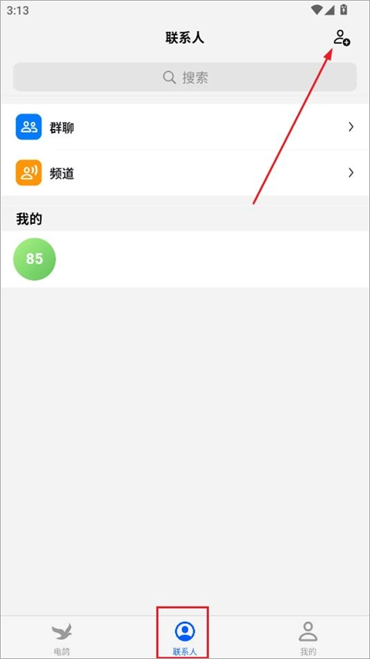This screenshot has height=659, width=370.
Task: Expand 群聊 with its chevron arrow
Action: click(x=351, y=127)
